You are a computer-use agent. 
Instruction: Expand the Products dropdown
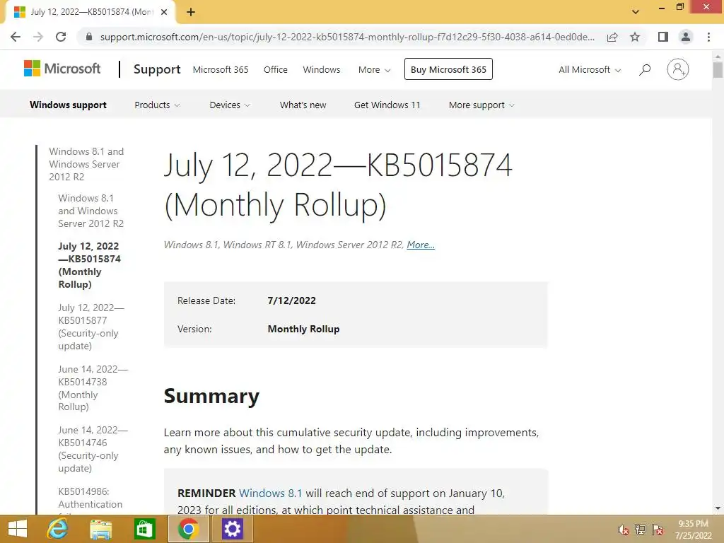[x=157, y=105]
